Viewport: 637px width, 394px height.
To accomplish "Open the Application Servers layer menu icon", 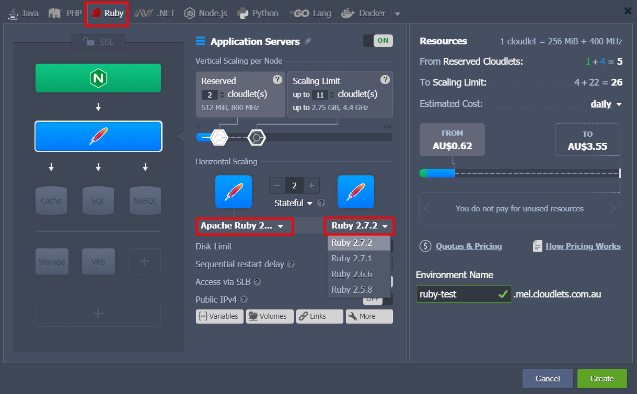I will 201,41.
